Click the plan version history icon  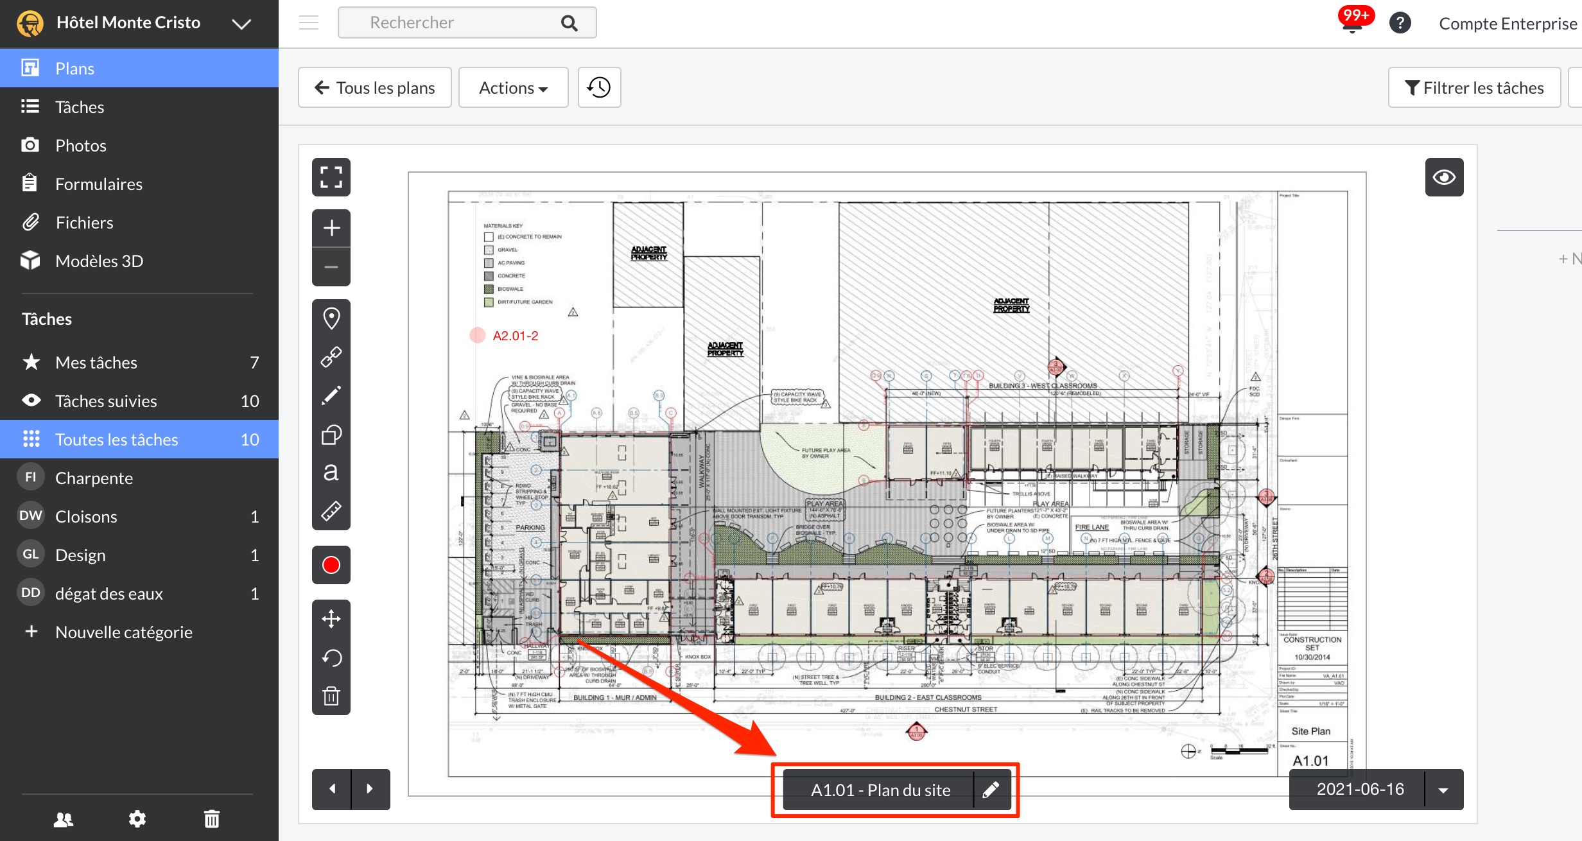(599, 87)
